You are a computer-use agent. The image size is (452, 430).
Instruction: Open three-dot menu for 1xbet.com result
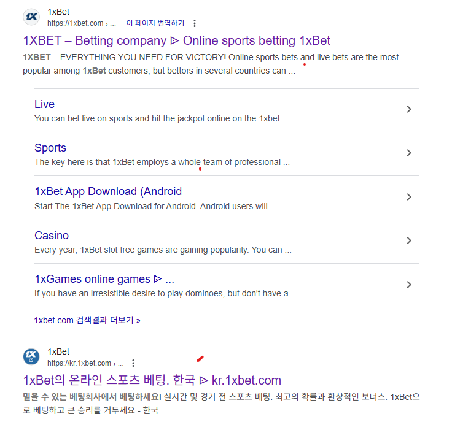[x=195, y=23]
